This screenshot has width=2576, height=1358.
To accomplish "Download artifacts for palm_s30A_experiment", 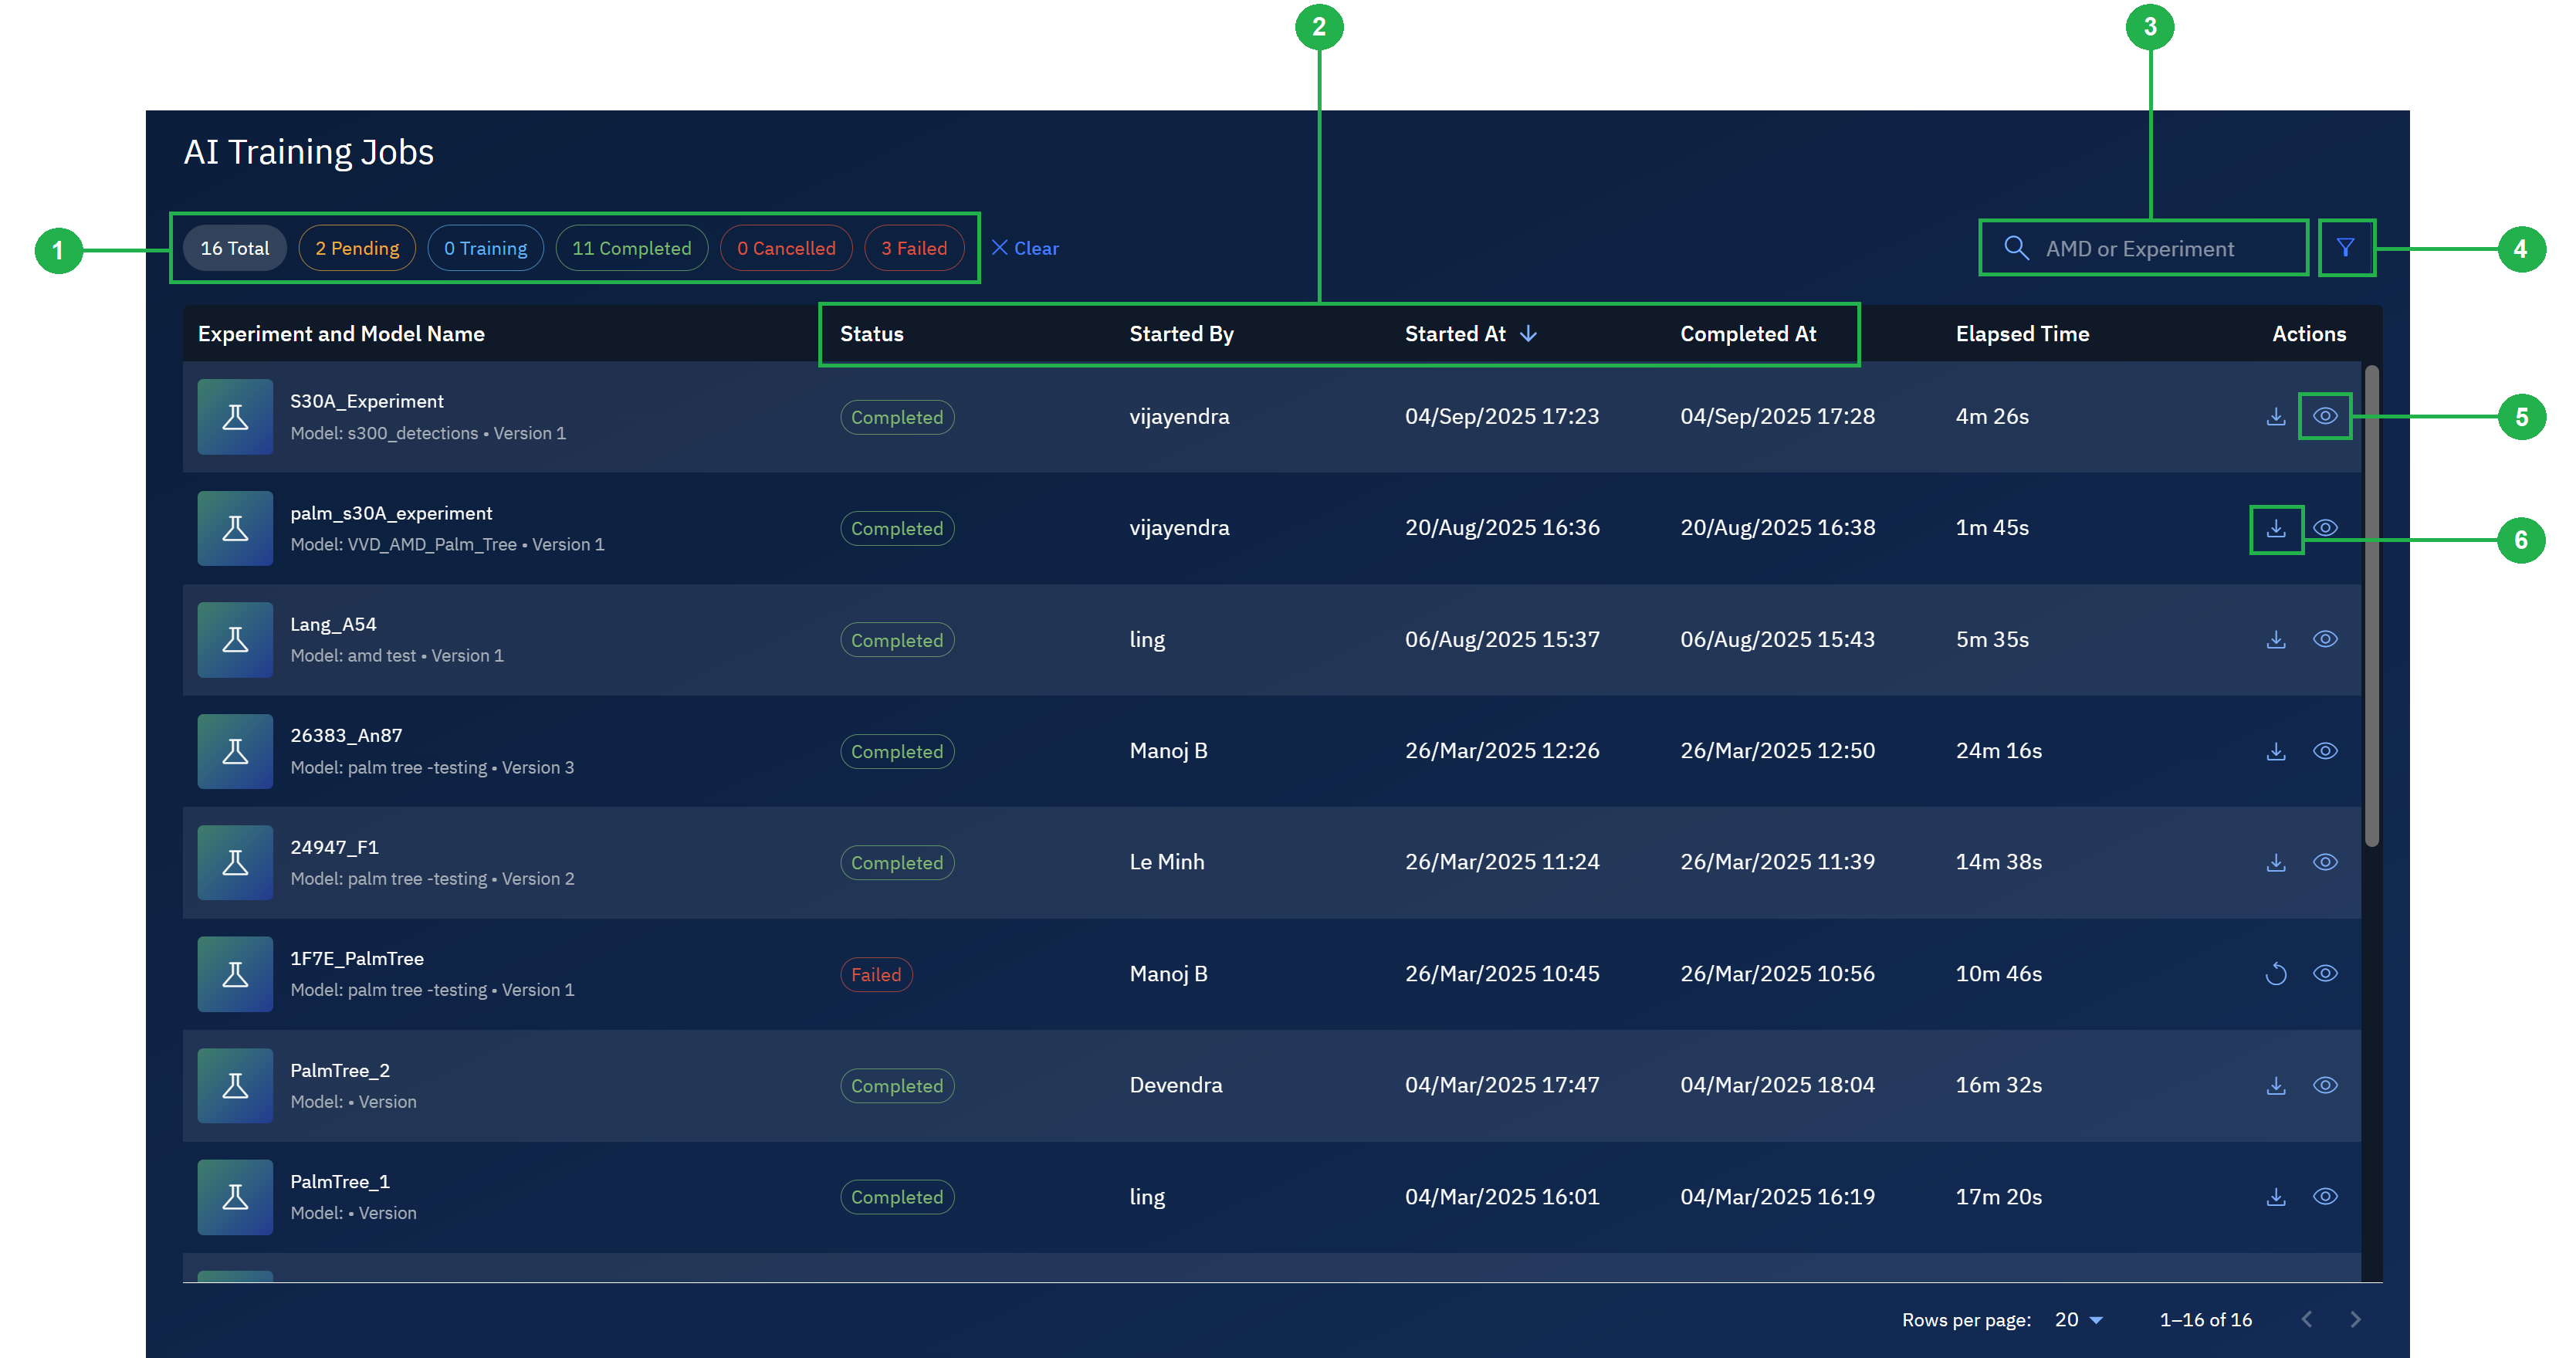I will coord(2274,528).
